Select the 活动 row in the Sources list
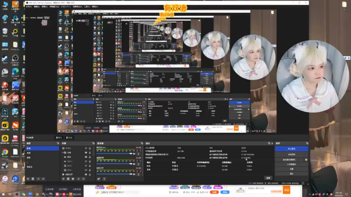This screenshot has height=197, width=351. (x=77, y=157)
